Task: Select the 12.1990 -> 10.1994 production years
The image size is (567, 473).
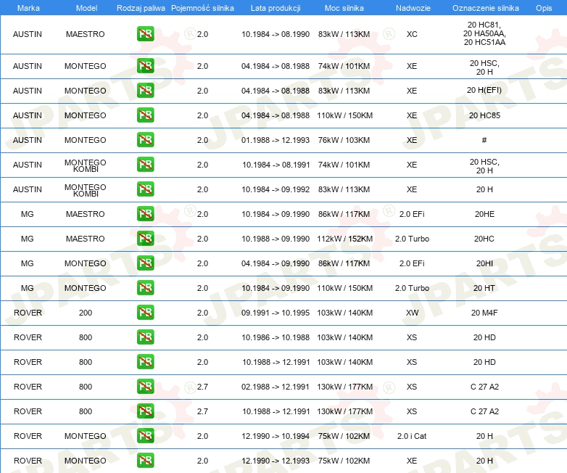Action: 276,436
